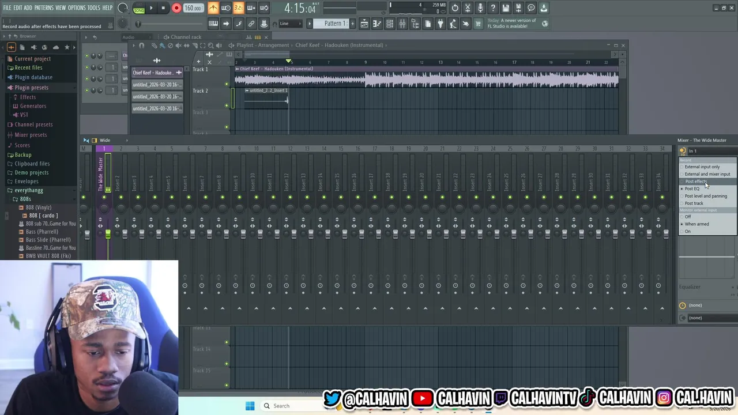
Task: Click the Play button in transport
Action: click(x=151, y=8)
